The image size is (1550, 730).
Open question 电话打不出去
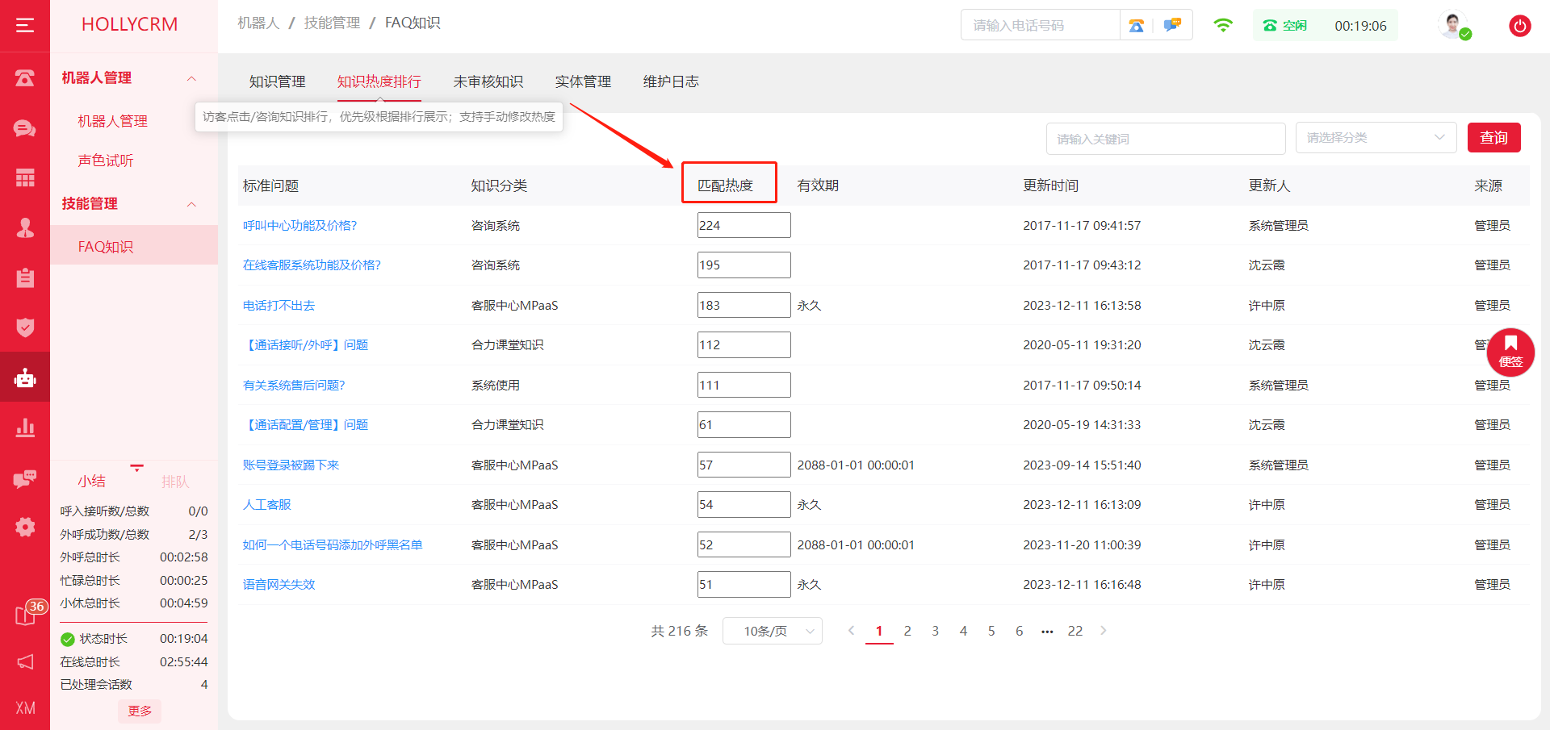tap(279, 306)
